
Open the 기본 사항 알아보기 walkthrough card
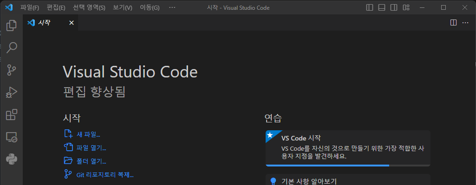tap(348, 179)
